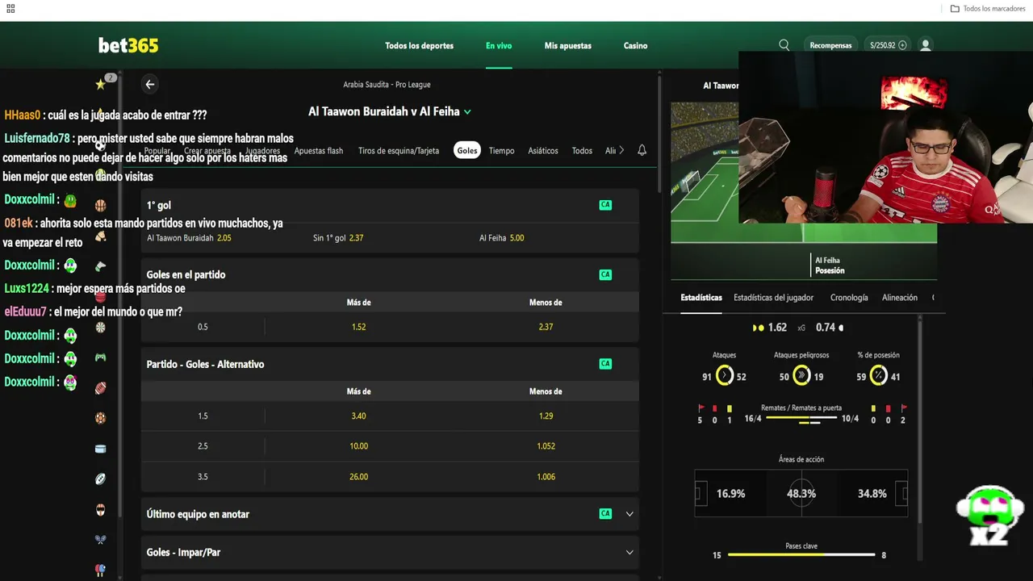
Task: Collapse the 1° gol market header
Action: pyautogui.click(x=390, y=205)
